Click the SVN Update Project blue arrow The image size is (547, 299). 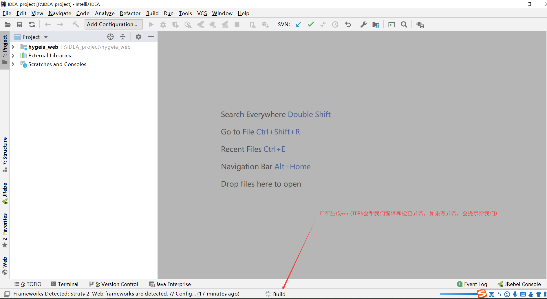[299, 25]
